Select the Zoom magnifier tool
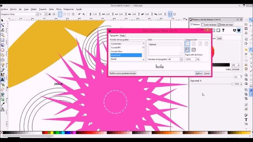253x142 pixels. [2, 35]
